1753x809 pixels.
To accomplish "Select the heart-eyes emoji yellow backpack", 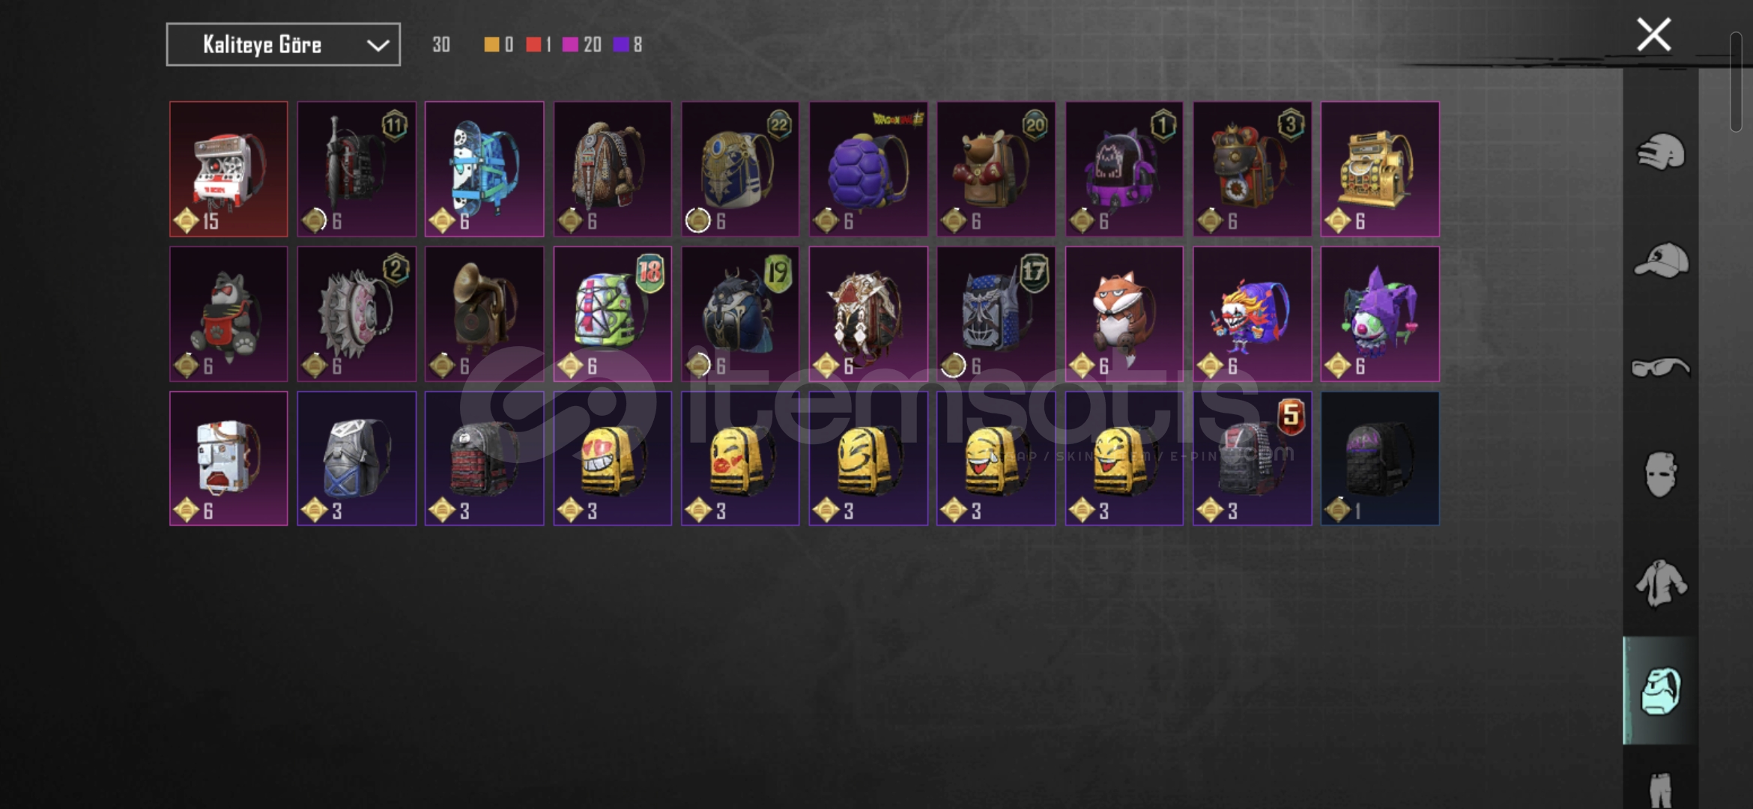I will tap(613, 458).
